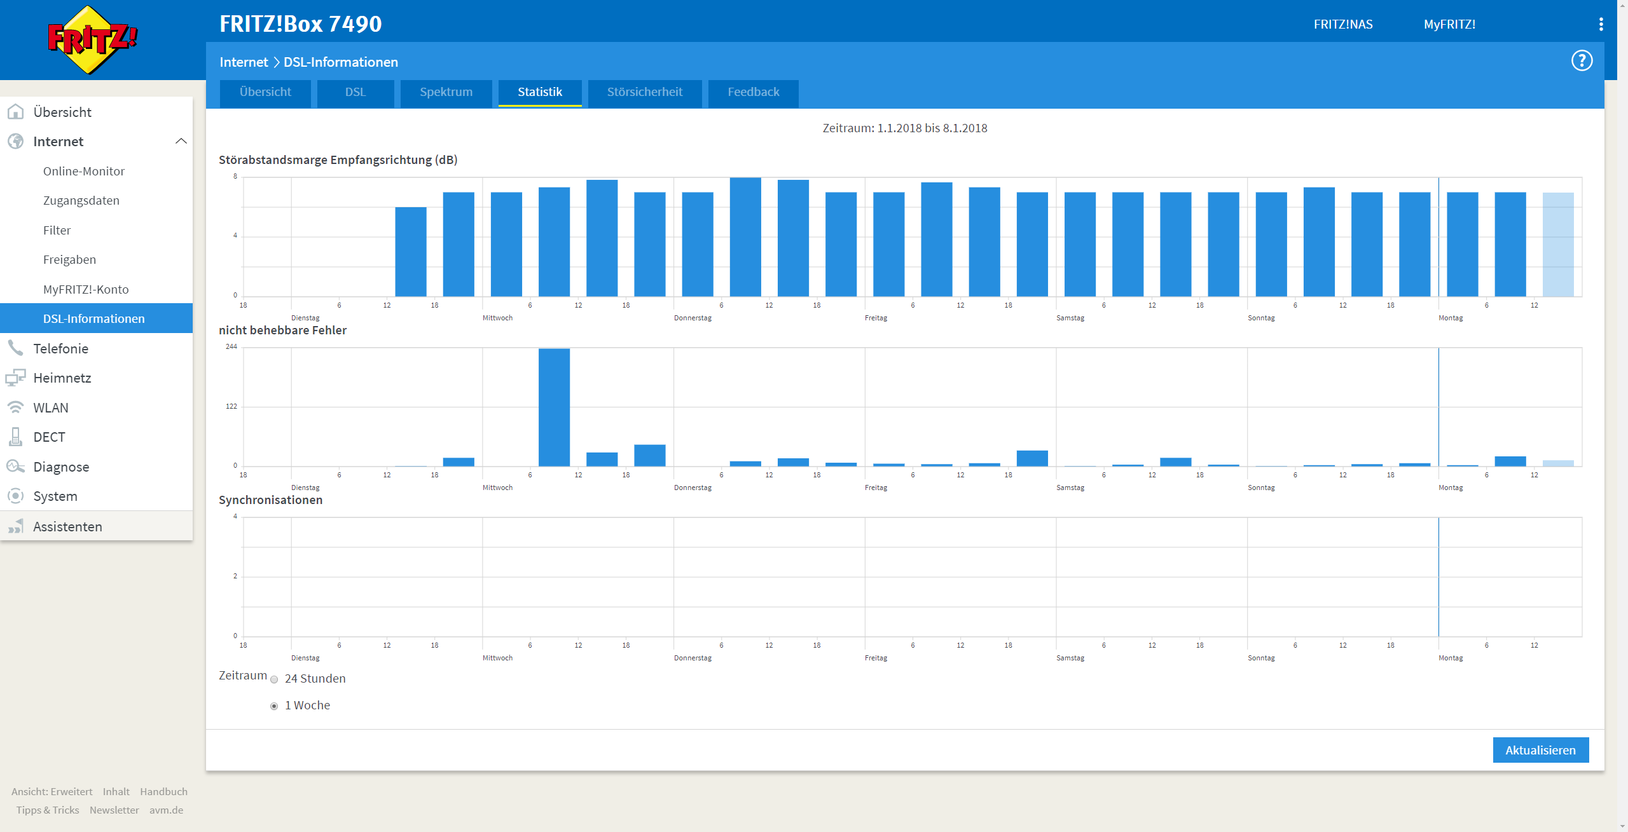The width and height of the screenshot is (1628, 832).
Task: Select the 24 Stunden radio button
Action: click(x=274, y=679)
